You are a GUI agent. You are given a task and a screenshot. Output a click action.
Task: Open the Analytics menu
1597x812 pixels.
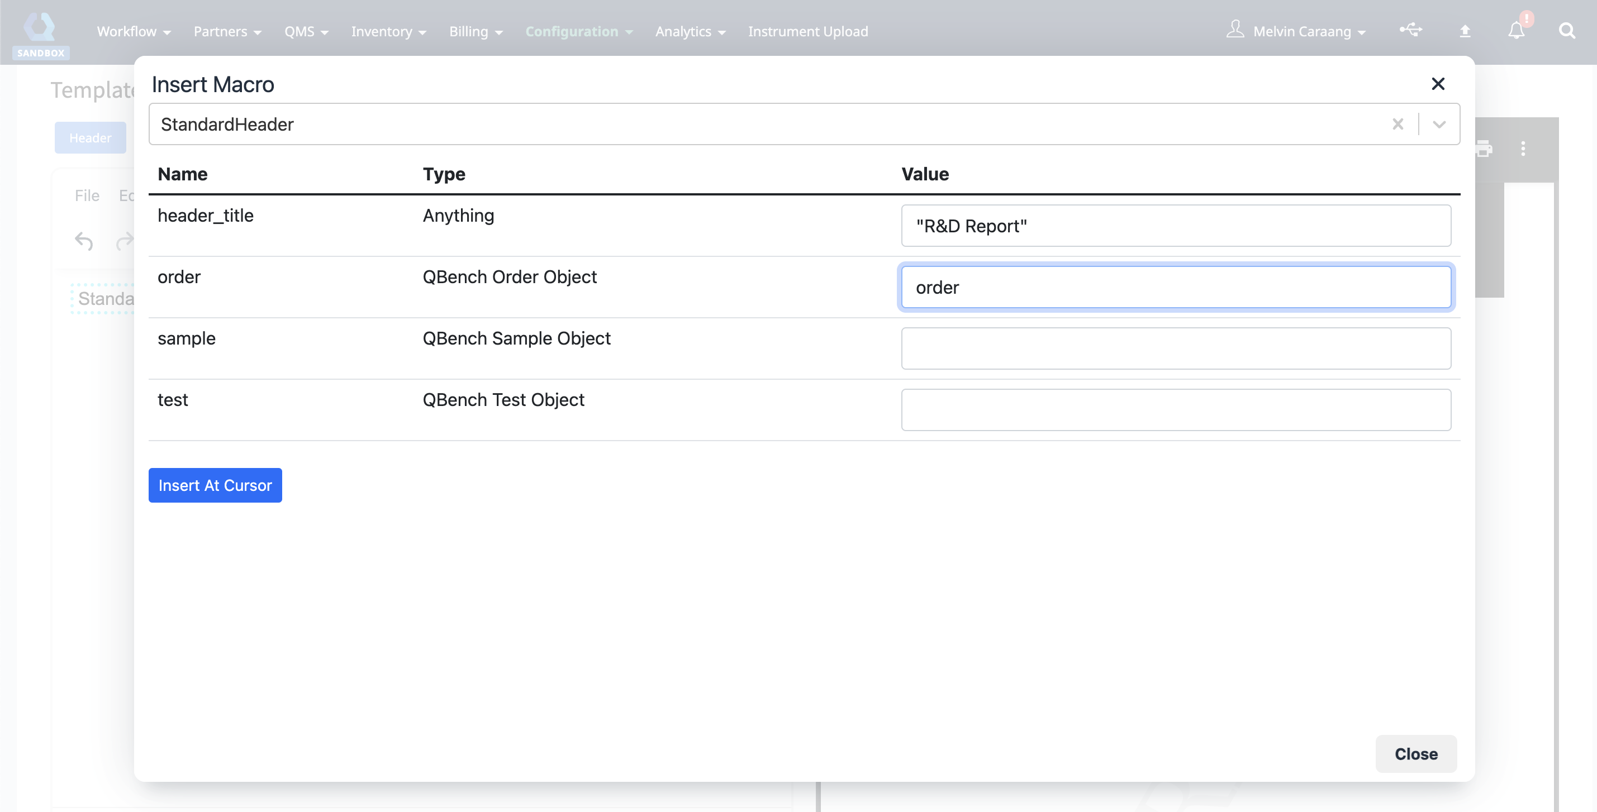click(690, 31)
